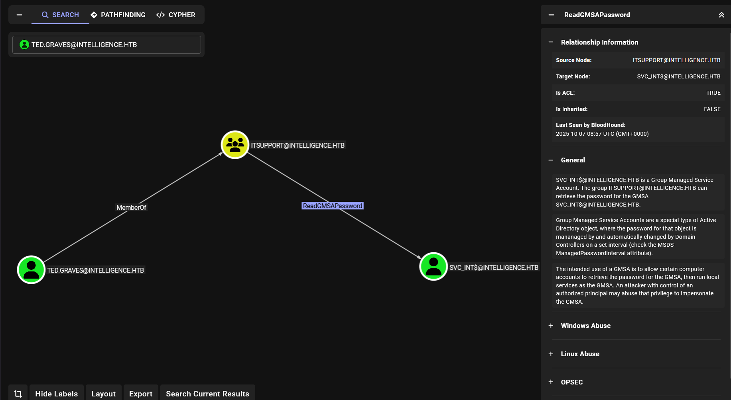
Task: Select the ReadGMSAPassword edge label
Action: 333,206
